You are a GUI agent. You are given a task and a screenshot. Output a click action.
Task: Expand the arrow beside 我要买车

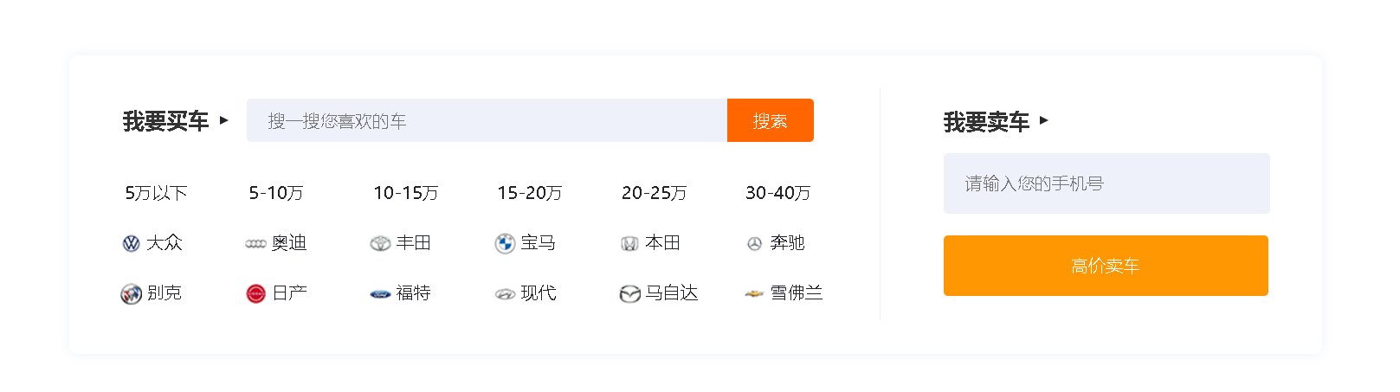pyautogui.click(x=223, y=120)
